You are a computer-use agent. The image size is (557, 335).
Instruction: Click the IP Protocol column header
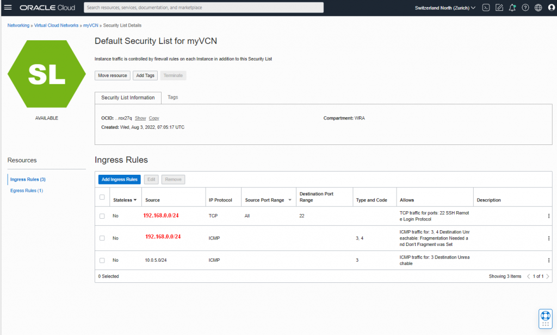coord(220,200)
